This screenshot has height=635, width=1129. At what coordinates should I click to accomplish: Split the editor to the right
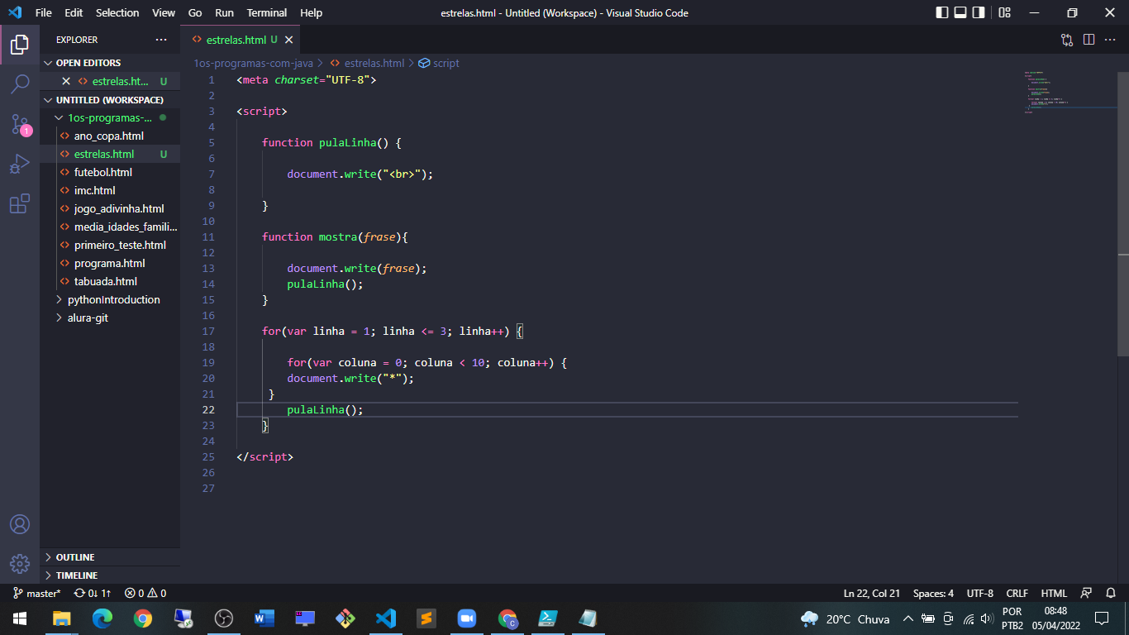[1089, 40]
